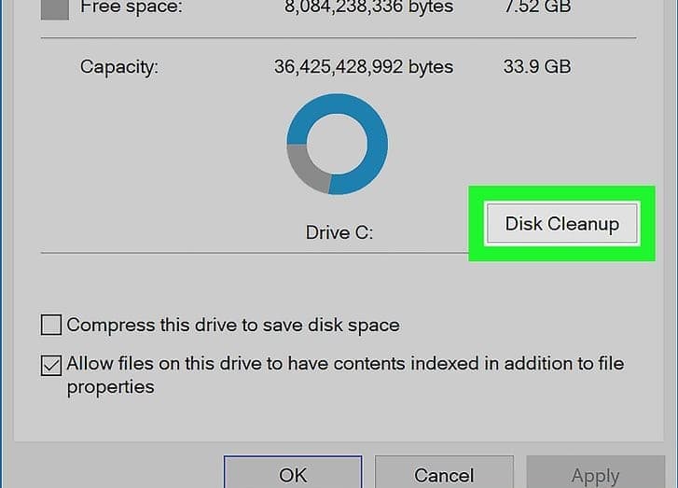
Task: Click the Disk Cleanup button
Action: (x=561, y=224)
